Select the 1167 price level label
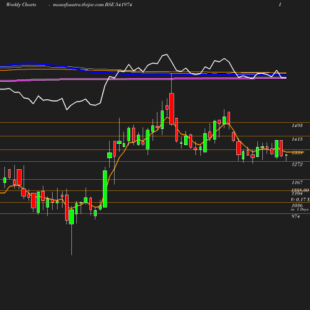The height and width of the screenshot is (310, 310). tap(297, 182)
